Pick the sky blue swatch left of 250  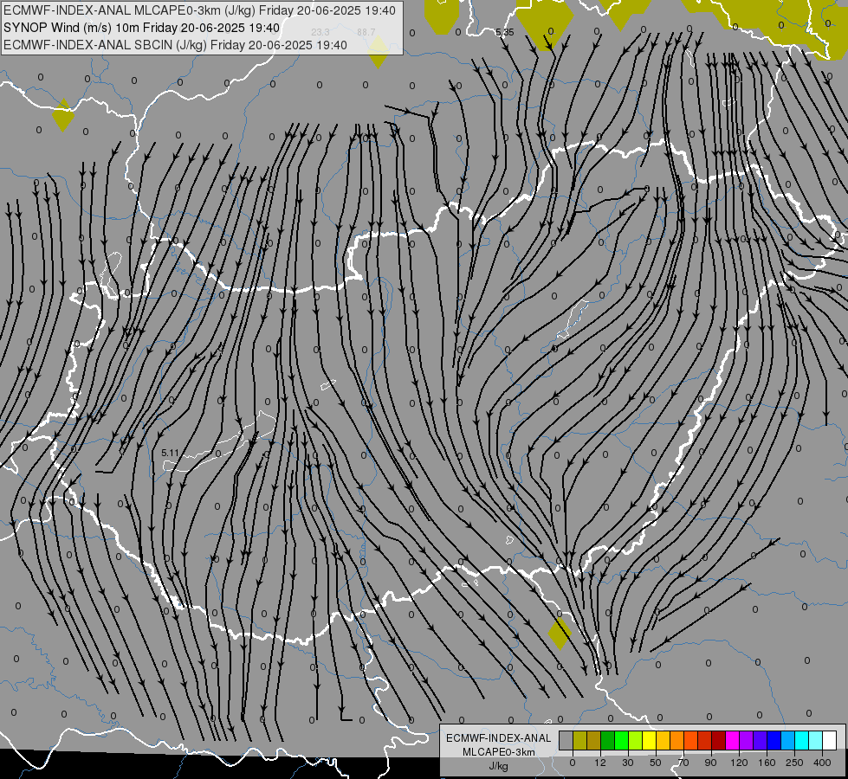point(787,740)
